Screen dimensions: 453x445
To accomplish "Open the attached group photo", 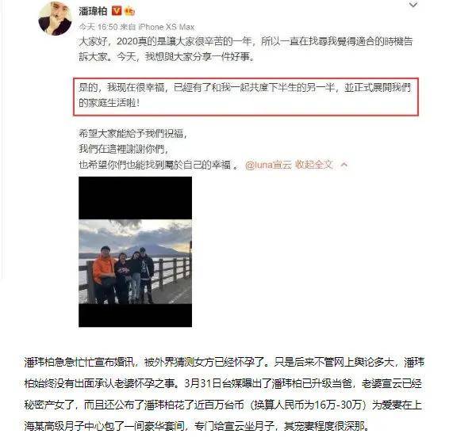I will click(x=135, y=252).
